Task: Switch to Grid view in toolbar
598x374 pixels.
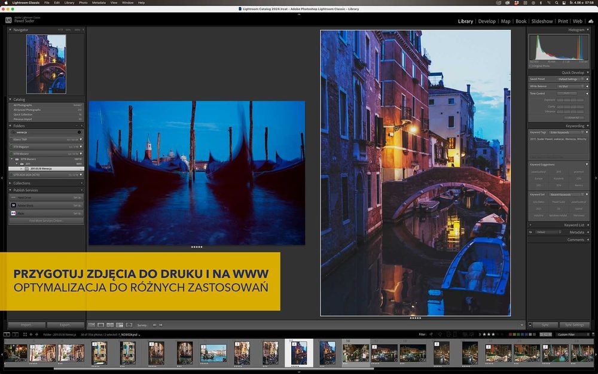Action: 91,325
